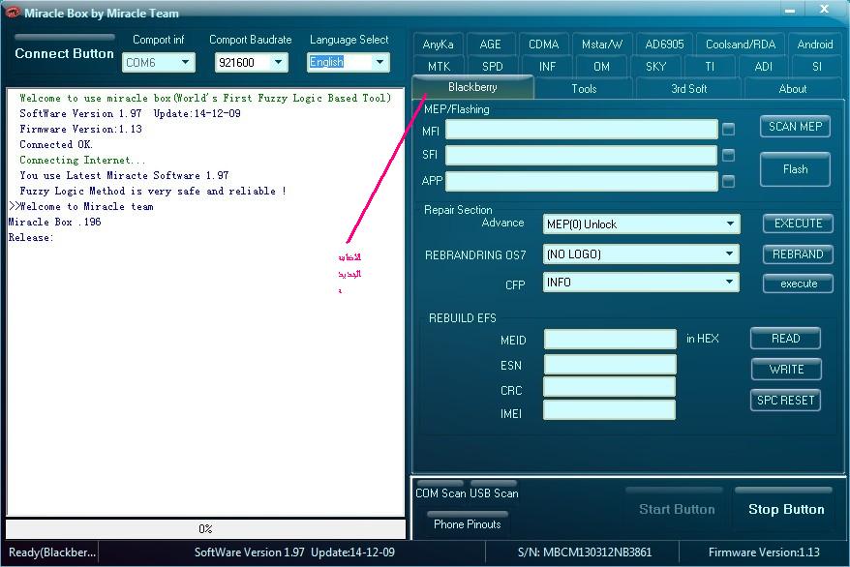Select the Blackberry tab
The width and height of the screenshot is (850, 567).
(472, 87)
